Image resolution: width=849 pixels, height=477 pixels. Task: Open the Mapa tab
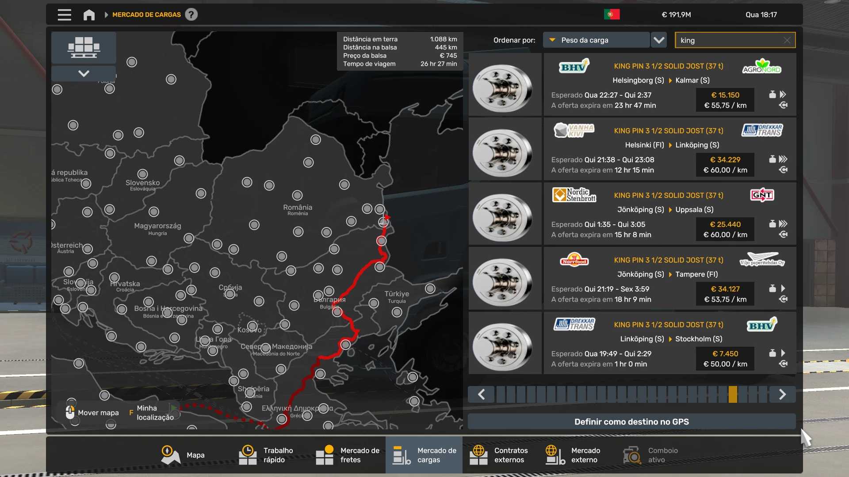click(183, 455)
